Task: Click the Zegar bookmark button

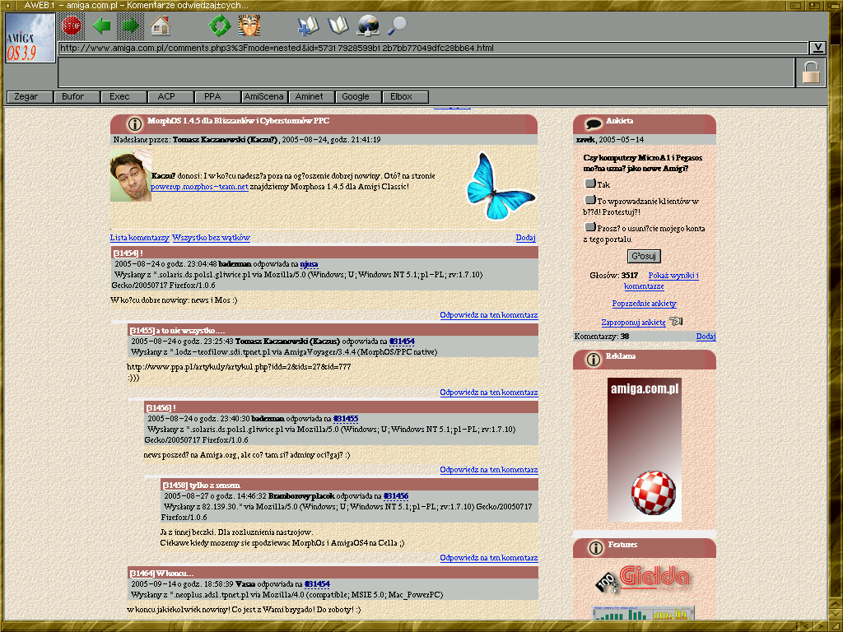Action: [30, 97]
